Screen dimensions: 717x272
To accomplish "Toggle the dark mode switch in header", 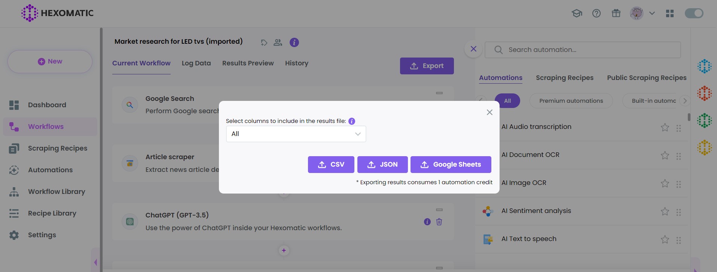I will coord(693,13).
